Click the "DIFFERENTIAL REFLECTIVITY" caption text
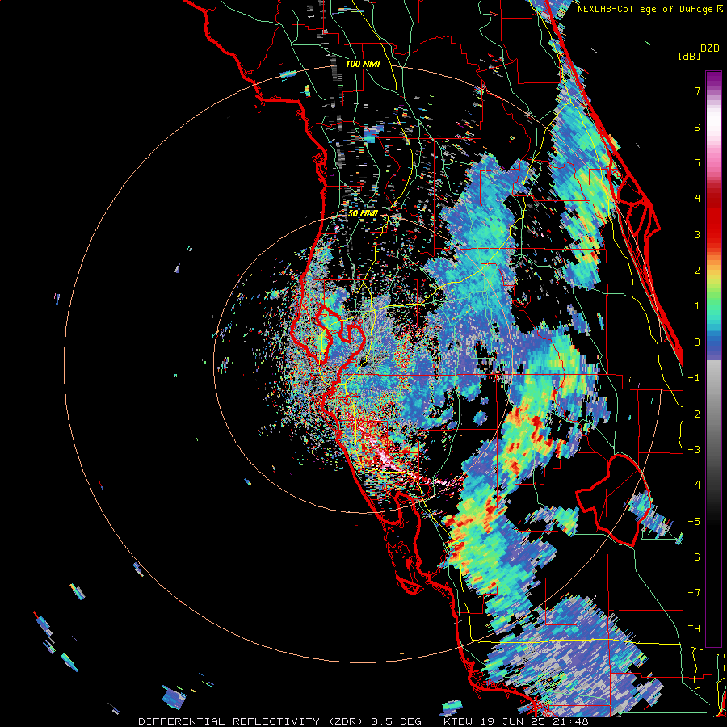The height and width of the screenshot is (727, 727). 229,721
